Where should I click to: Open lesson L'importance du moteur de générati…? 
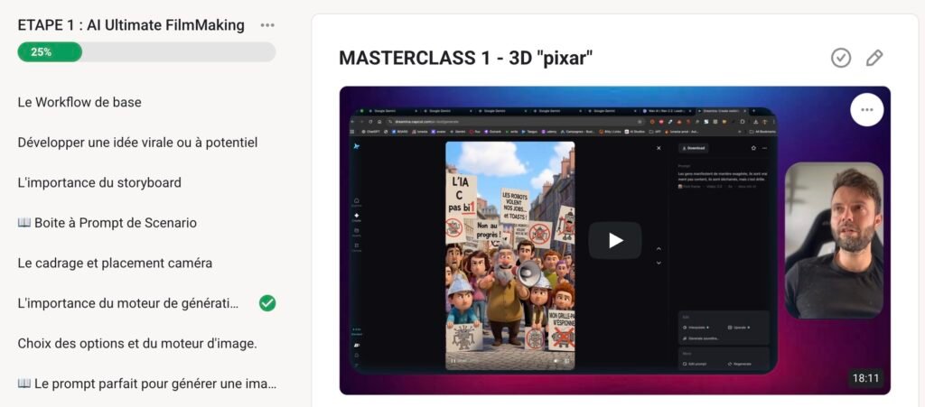[x=128, y=303]
